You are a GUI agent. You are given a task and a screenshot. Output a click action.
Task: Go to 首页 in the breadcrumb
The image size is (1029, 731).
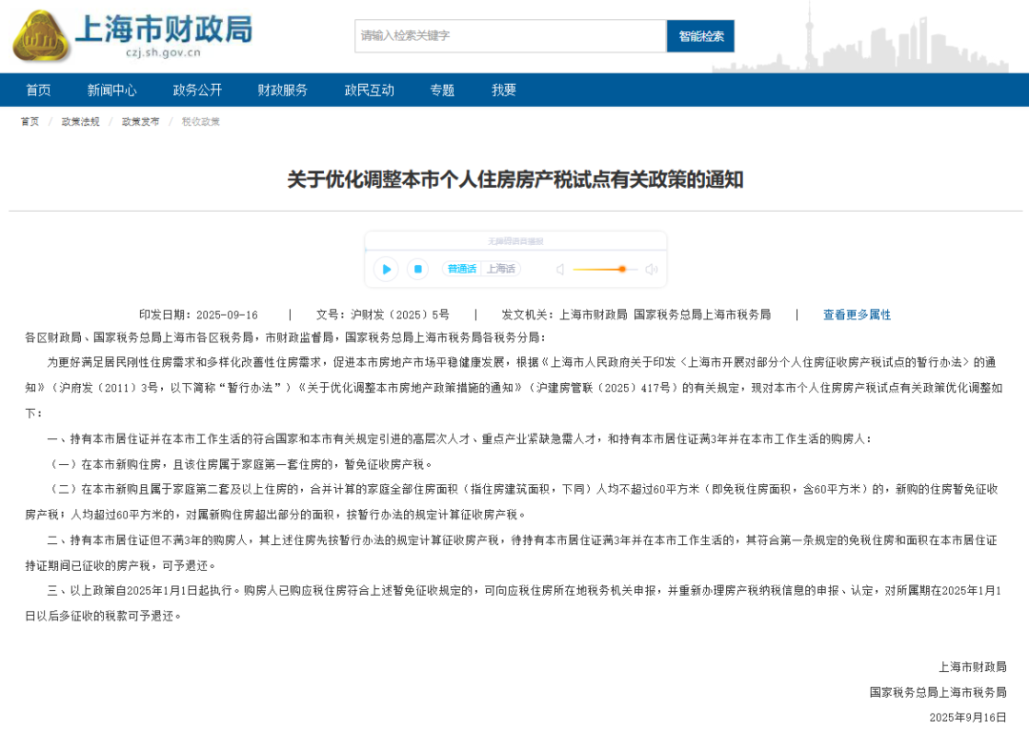tap(30, 121)
